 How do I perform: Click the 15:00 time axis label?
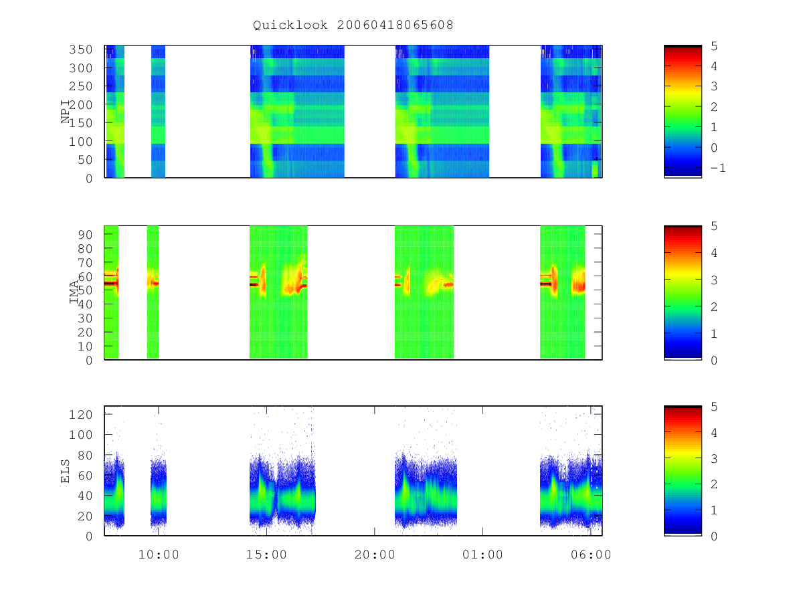(266, 555)
